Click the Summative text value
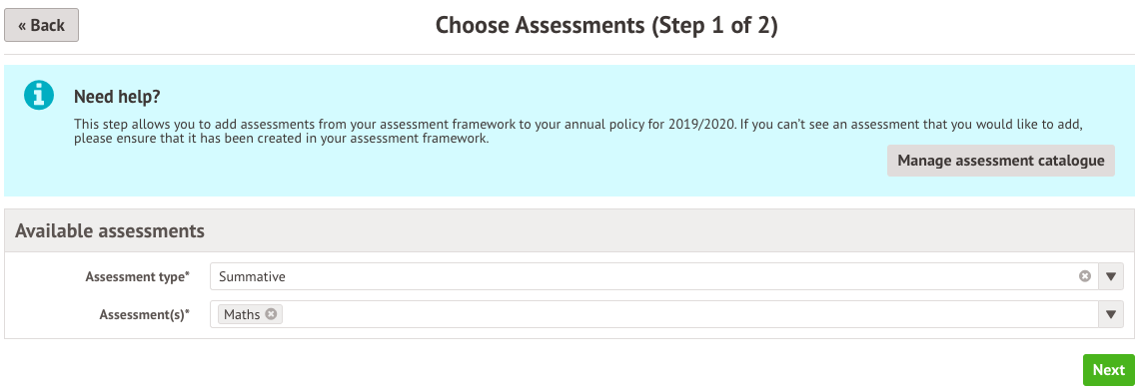The height and width of the screenshot is (391, 1143). click(252, 276)
